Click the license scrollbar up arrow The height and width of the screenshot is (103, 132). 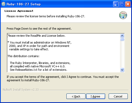pyautogui.click(x=122, y=36)
